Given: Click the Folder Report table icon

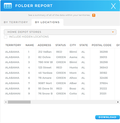Looking at the screenshot, I should click(8, 6).
